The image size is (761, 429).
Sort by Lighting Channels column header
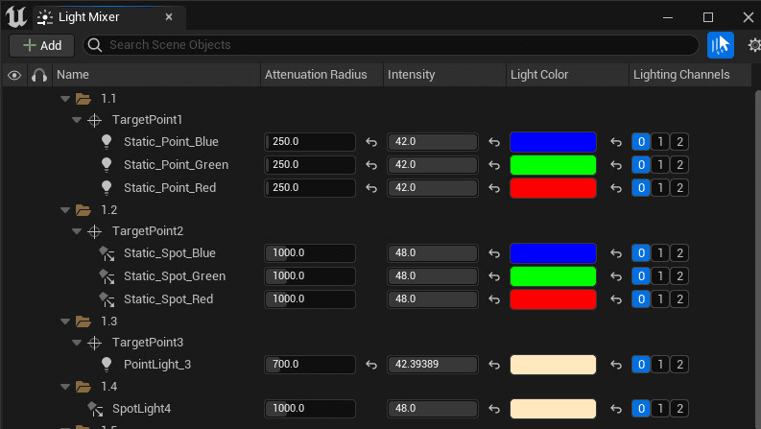(x=690, y=75)
